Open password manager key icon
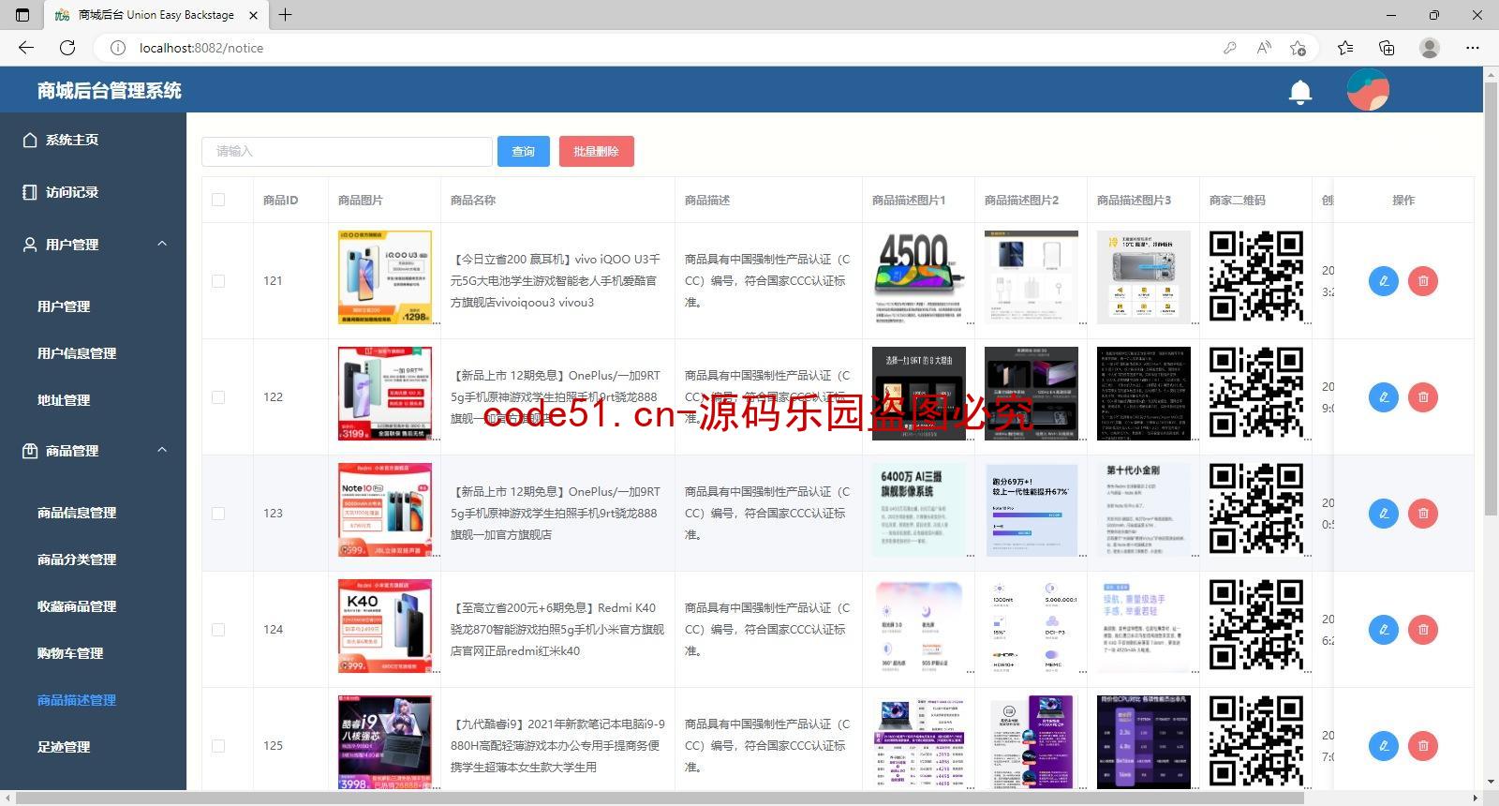Viewport: 1499px width, 806px height. (x=1230, y=48)
